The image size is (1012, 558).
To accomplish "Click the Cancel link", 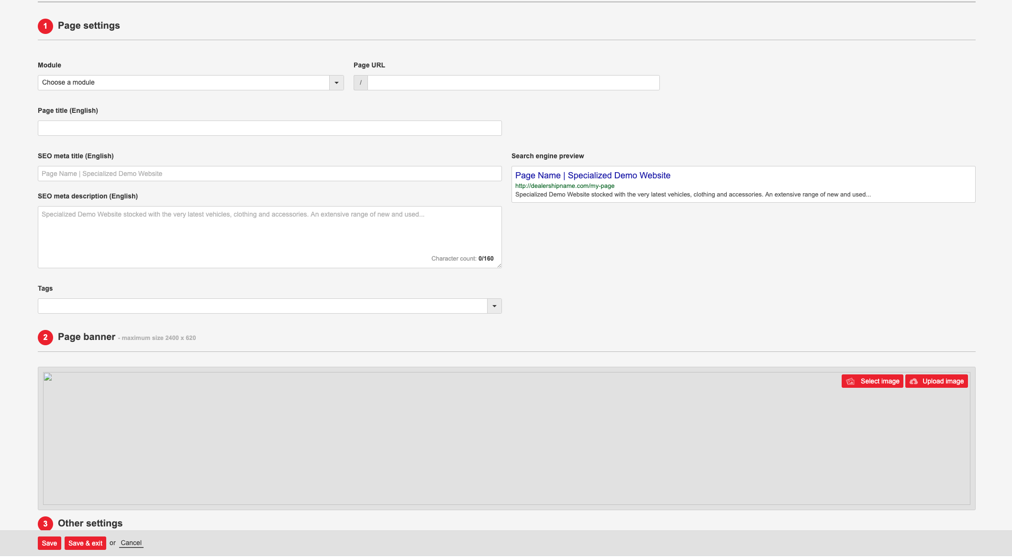I will coord(131,543).
